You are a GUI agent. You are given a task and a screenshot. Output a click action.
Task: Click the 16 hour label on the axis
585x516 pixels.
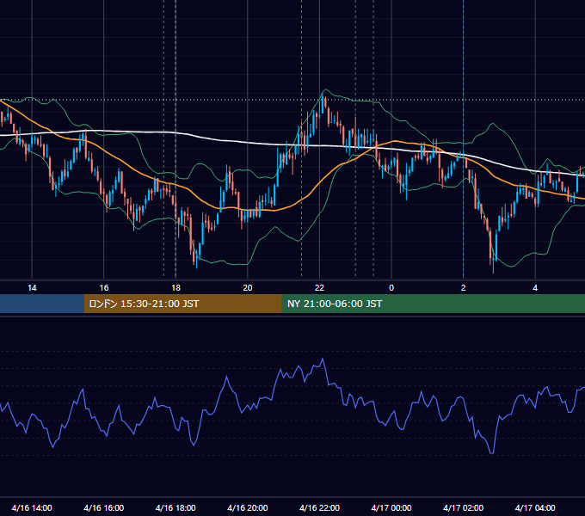tap(104, 288)
